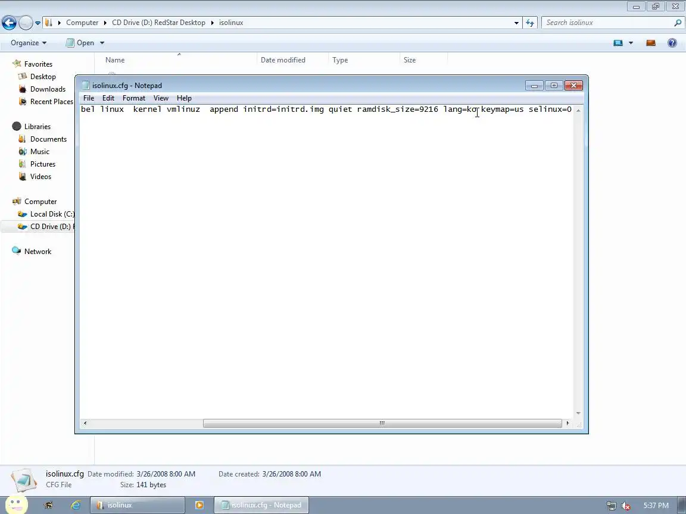Refresh the Explorer folder view
The width and height of the screenshot is (686, 514).
[x=530, y=23]
